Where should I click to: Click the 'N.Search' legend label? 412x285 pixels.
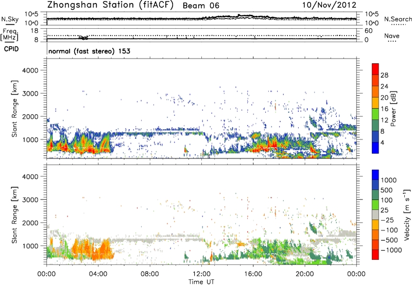point(398,19)
